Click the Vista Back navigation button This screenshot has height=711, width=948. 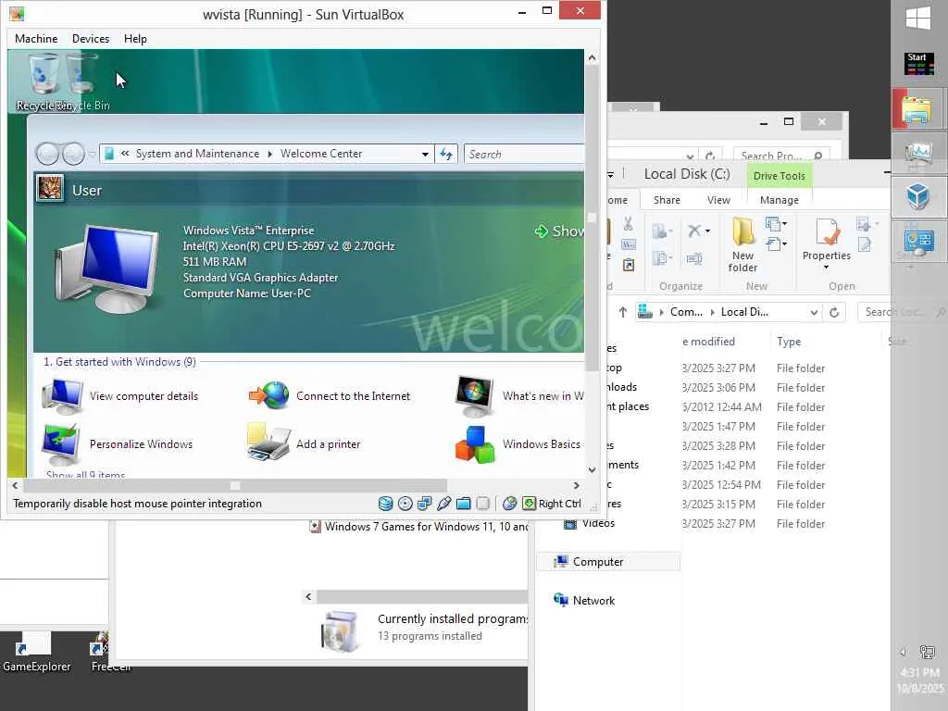[x=47, y=155]
